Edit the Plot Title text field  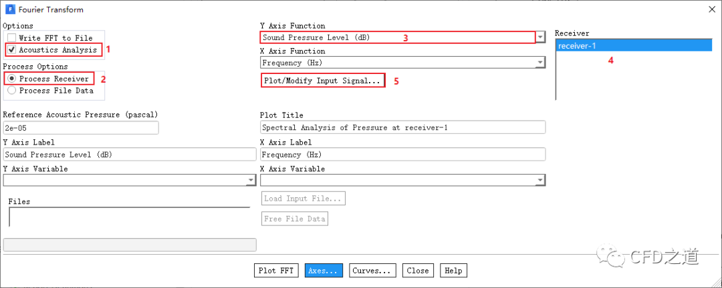point(402,127)
